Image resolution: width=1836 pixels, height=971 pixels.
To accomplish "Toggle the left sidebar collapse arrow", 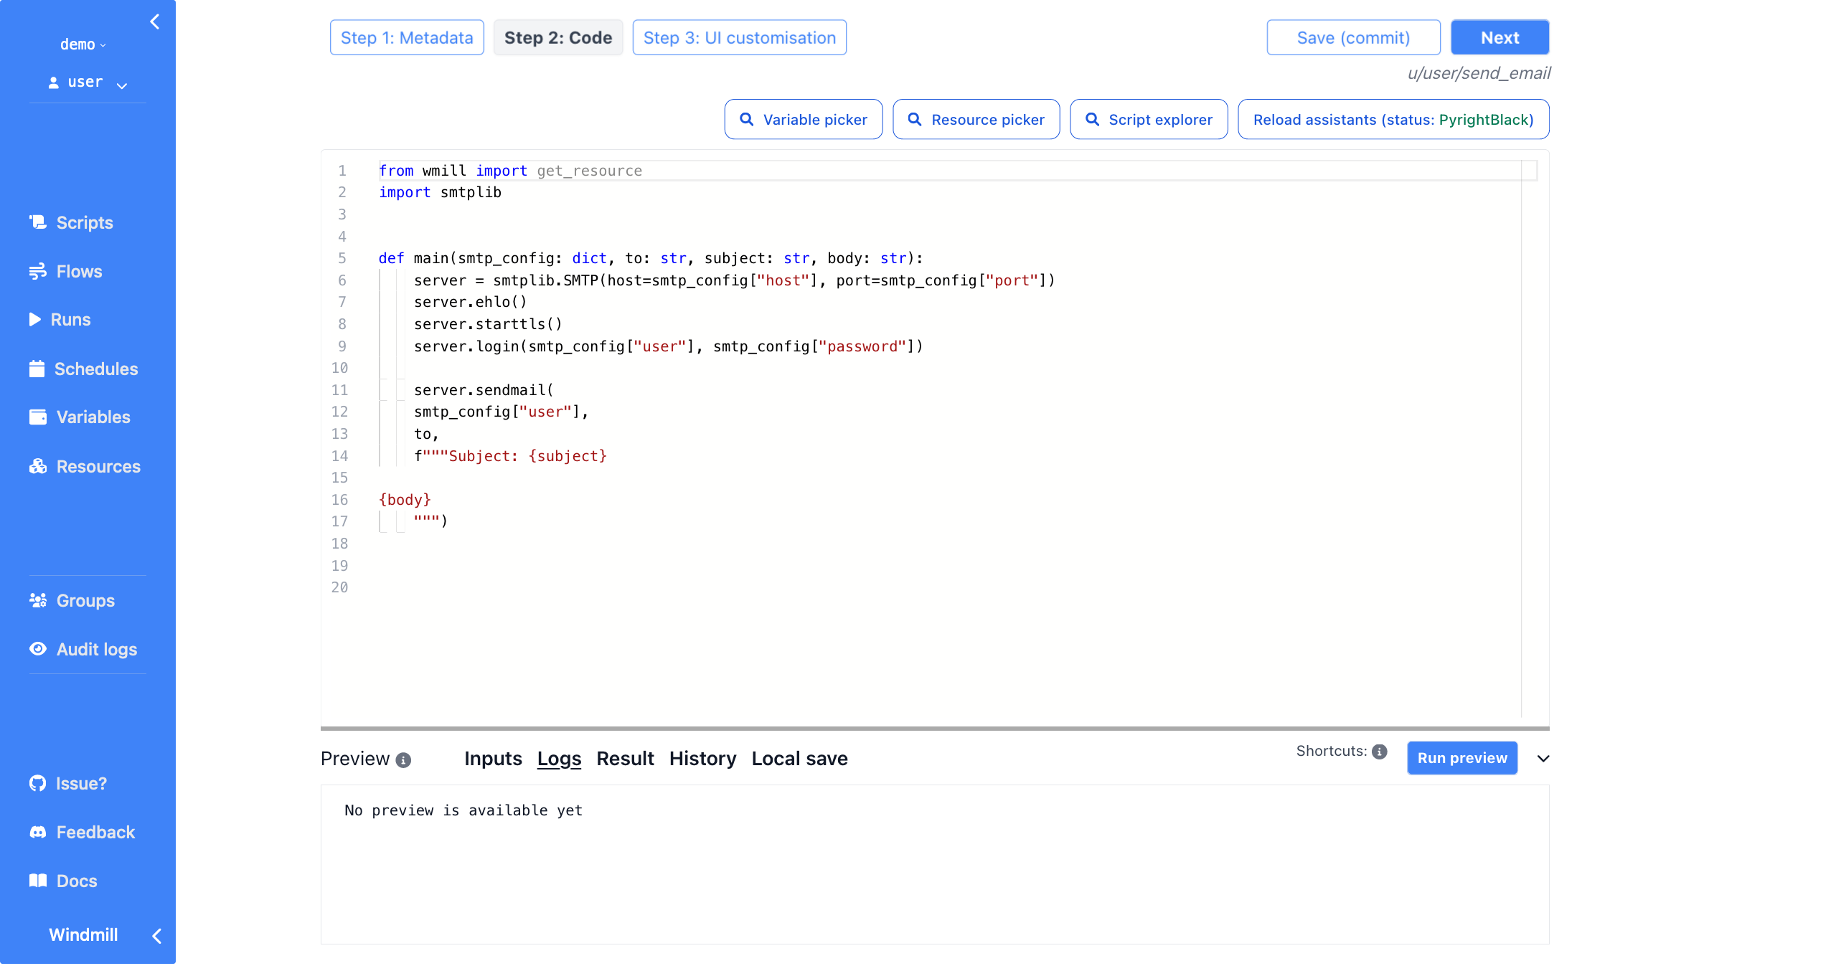I will click(x=154, y=21).
